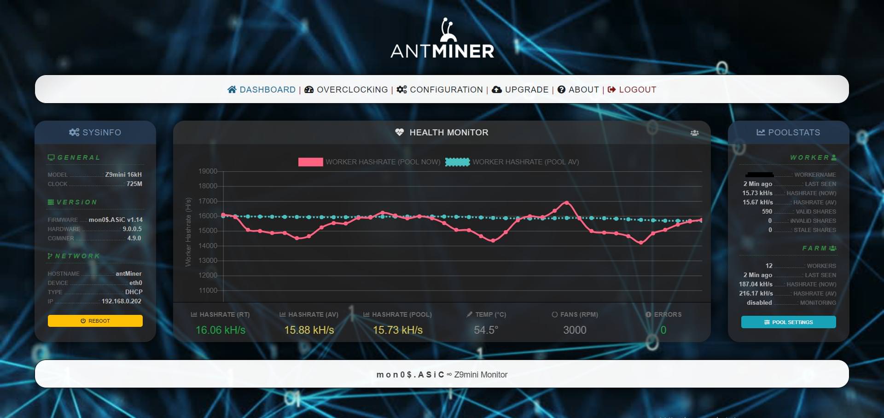Click the 725M clock value
This screenshot has height=418, width=884.
134,184
